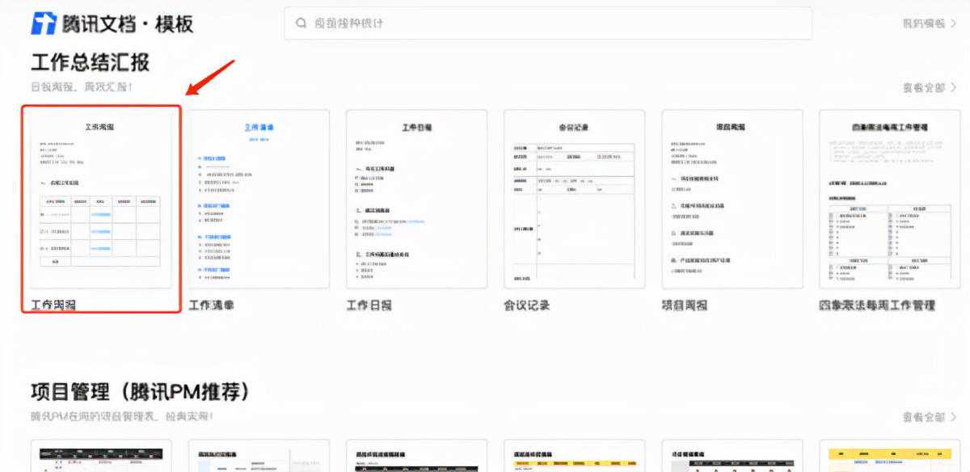
Task: Click the 工作周报 title below thumbnail
Action: point(53,306)
